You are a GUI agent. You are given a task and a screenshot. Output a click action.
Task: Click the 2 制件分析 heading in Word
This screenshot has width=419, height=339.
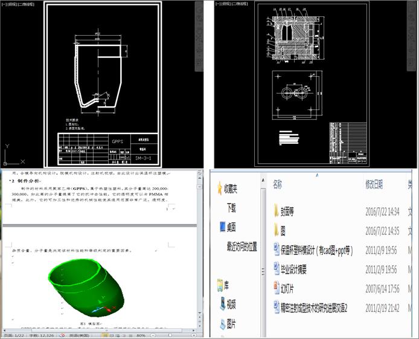pyautogui.click(x=25, y=181)
